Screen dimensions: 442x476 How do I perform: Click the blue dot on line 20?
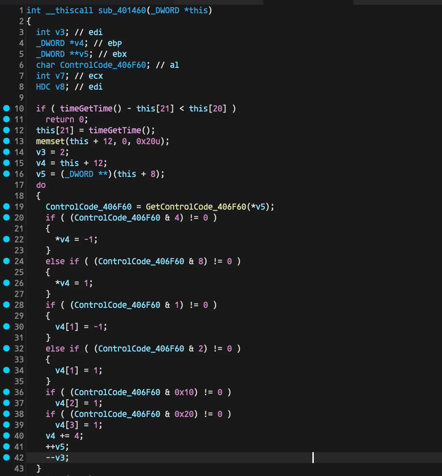click(x=6, y=218)
